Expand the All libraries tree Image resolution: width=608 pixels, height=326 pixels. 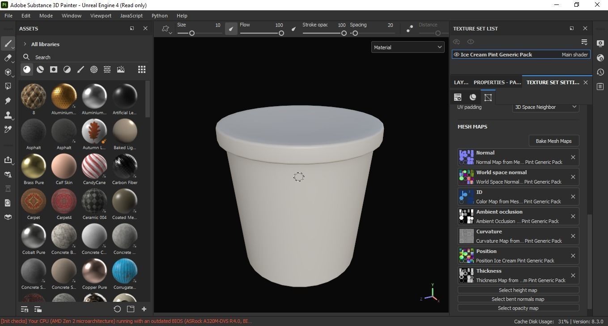[25, 44]
